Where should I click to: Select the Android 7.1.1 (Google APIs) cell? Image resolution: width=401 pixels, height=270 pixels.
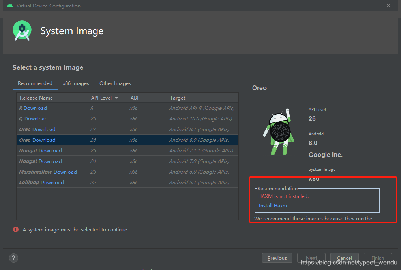coord(202,151)
